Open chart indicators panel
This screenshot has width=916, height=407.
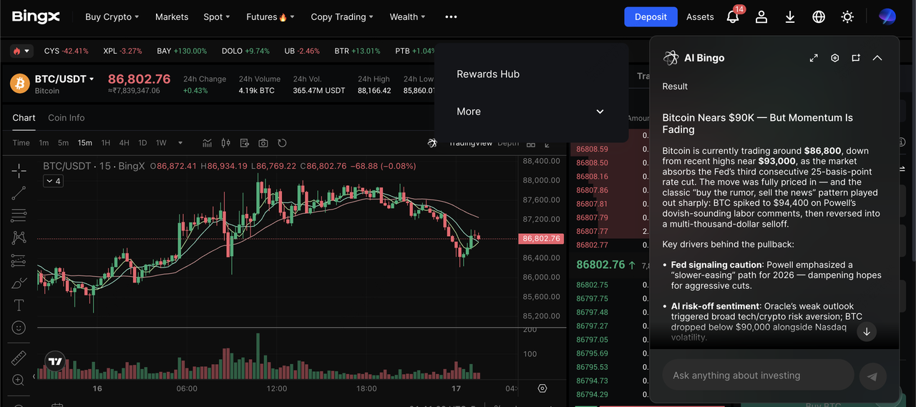208,143
